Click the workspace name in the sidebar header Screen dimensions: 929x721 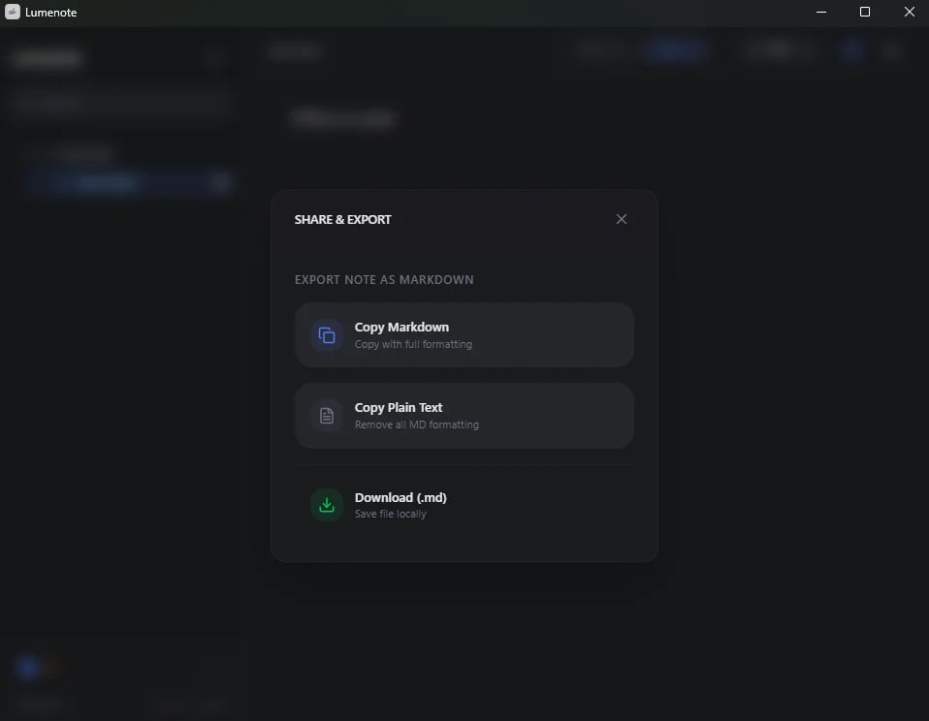pyautogui.click(x=47, y=58)
